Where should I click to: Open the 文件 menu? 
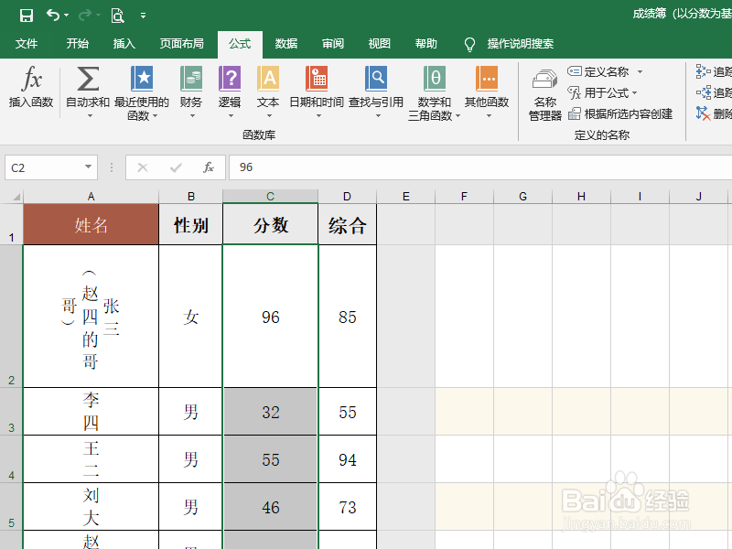27,43
